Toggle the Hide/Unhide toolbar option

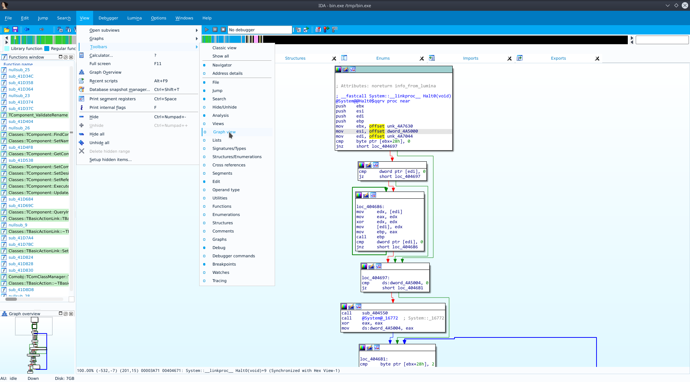237,107
